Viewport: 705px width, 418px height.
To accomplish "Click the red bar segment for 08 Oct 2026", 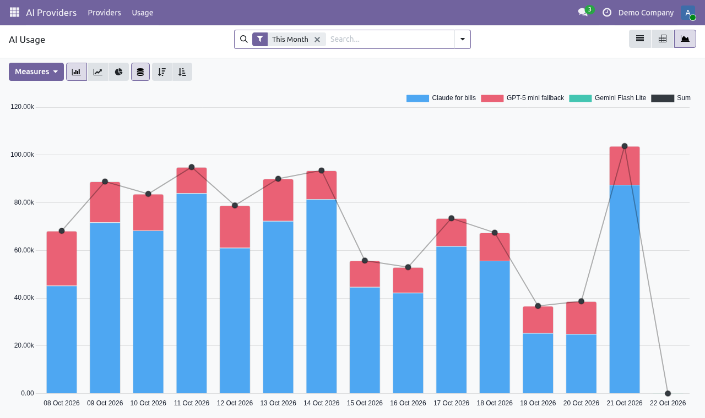I will coord(62,258).
